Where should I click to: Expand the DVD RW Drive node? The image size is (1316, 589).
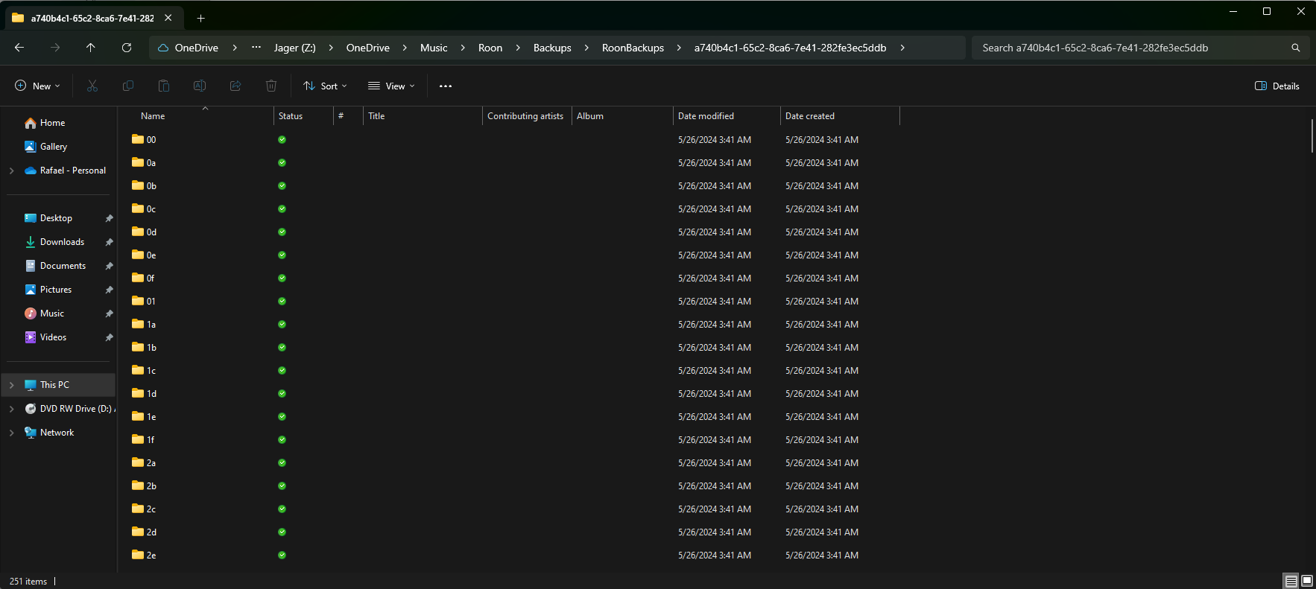coord(12,409)
